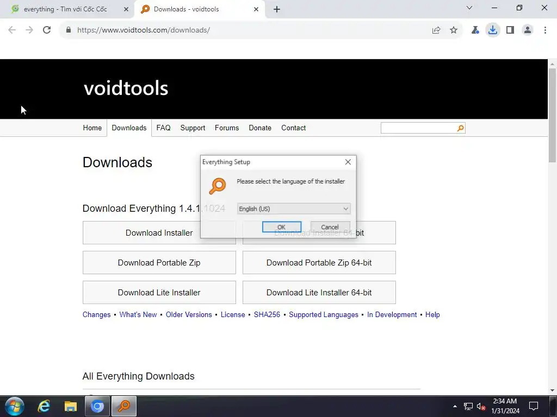Bookmark this page with the star icon
This screenshot has width=557, height=417.
point(454,30)
